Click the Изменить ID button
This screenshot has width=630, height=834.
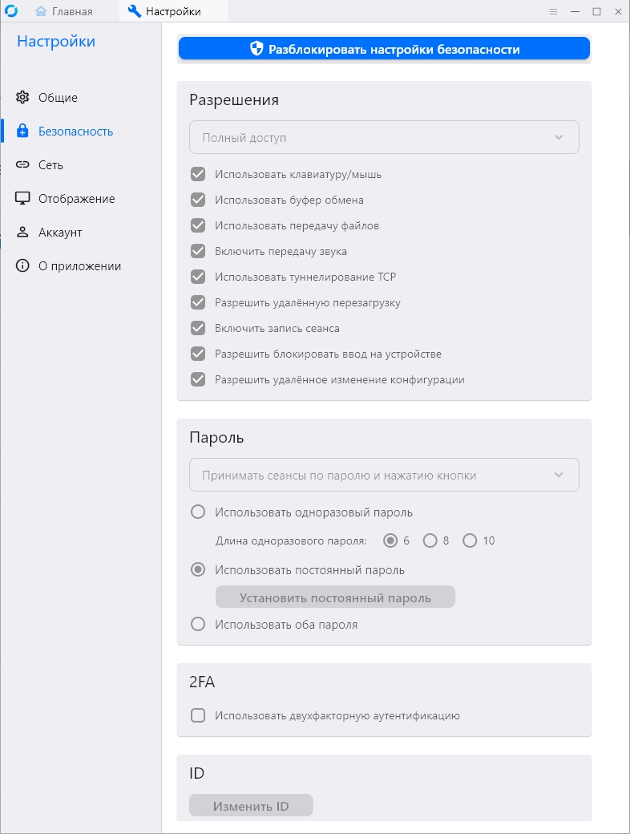pyautogui.click(x=251, y=806)
